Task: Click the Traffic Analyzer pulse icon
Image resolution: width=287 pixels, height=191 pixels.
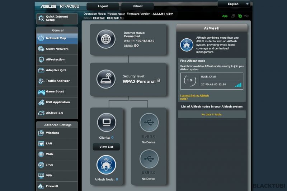Action: 41,81
